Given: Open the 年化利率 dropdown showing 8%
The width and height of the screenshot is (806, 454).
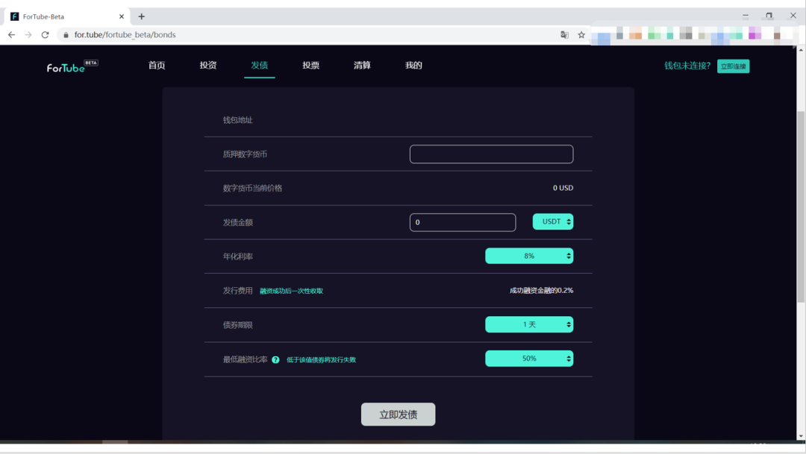Looking at the screenshot, I should [529, 256].
